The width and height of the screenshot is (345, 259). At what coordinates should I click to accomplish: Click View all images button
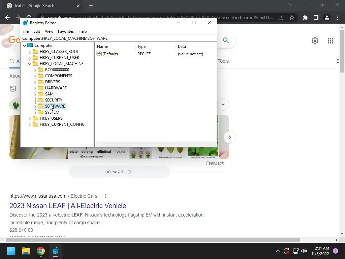coord(119,172)
